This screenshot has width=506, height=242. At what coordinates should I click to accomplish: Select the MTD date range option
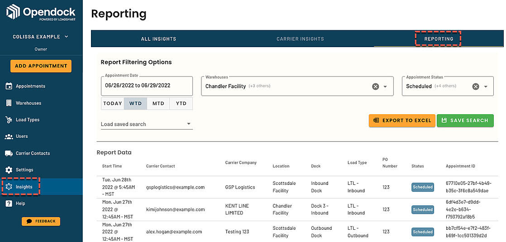coord(158,103)
